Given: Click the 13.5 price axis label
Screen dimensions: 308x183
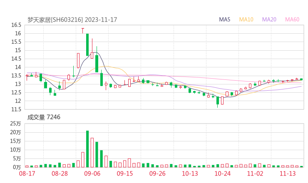Looking at the screenshot, I should pyautogui.click(x=16, y=76).
